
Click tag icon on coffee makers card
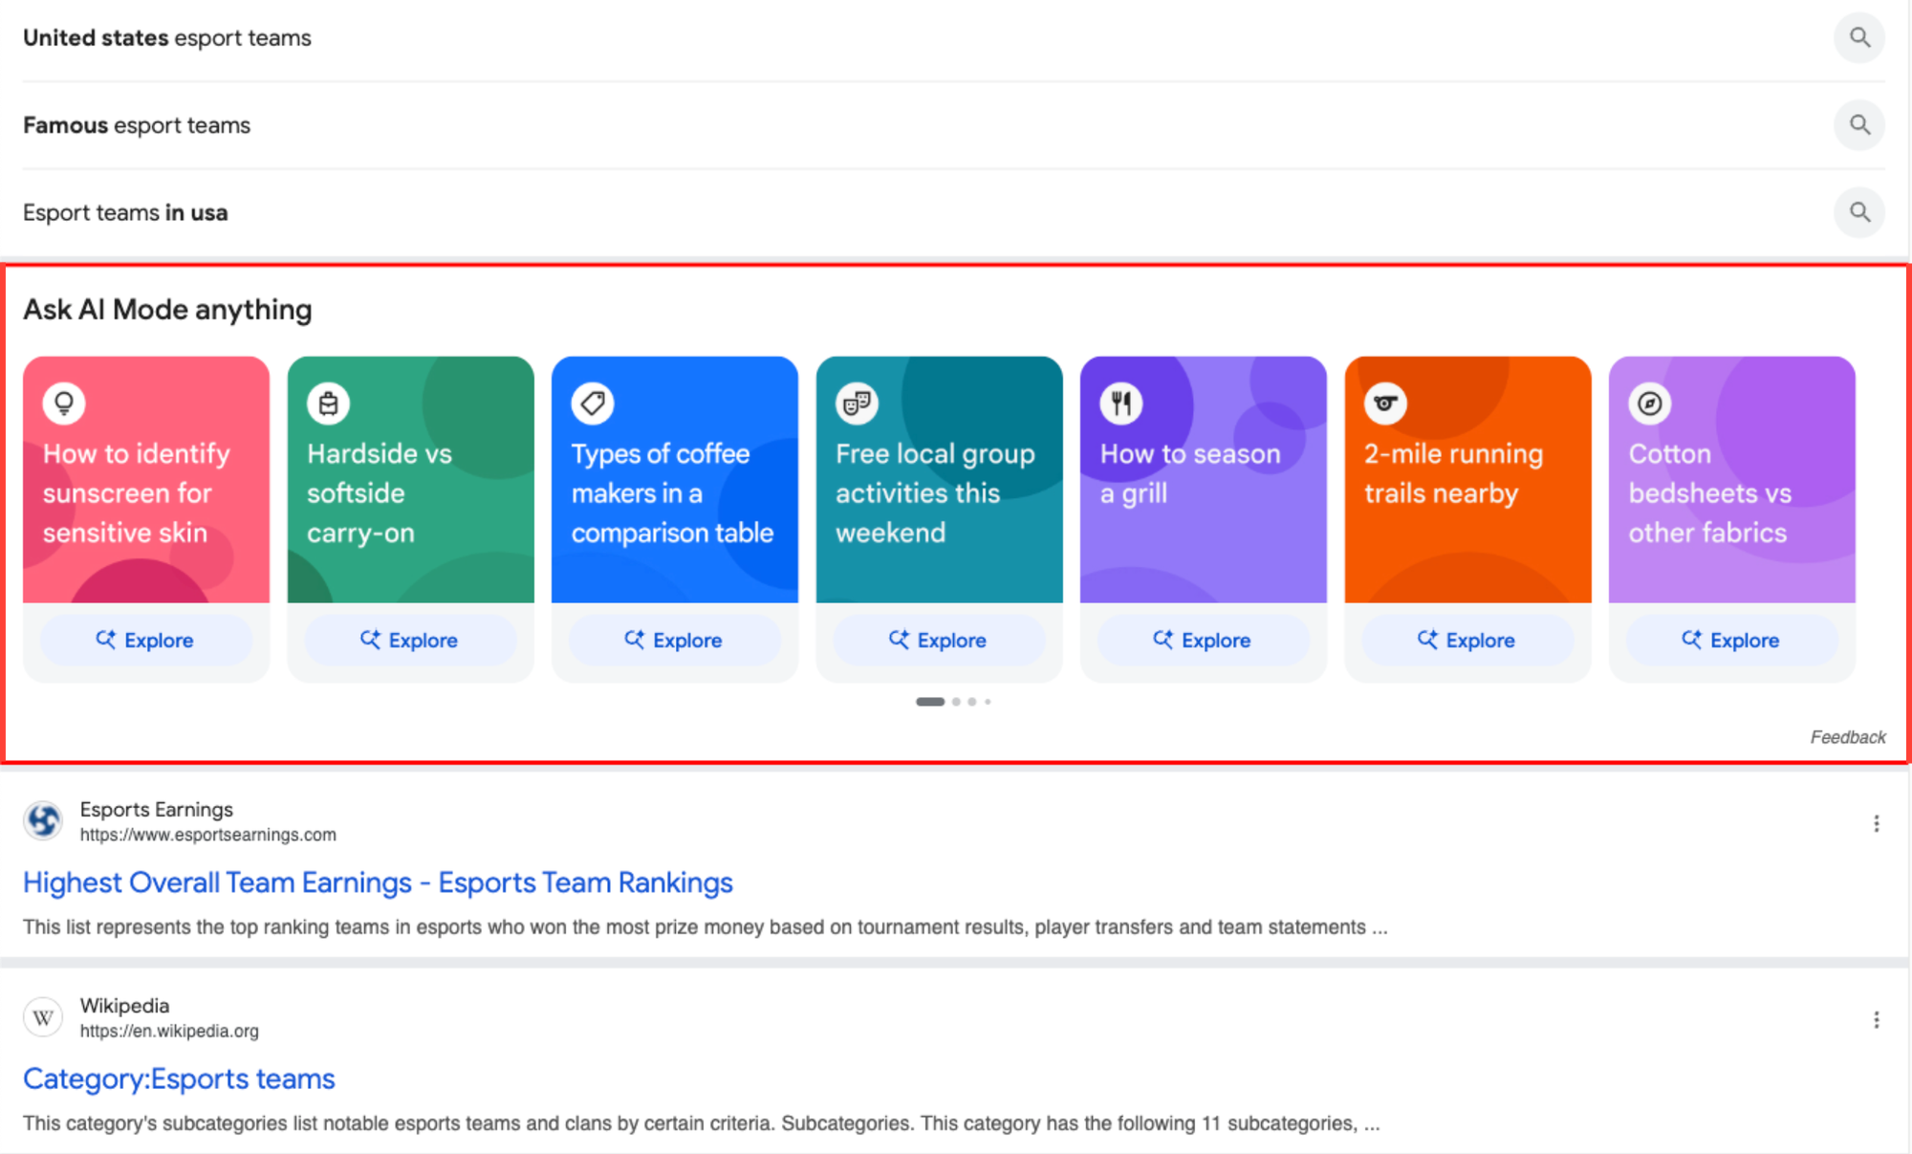tap(593, 403)
